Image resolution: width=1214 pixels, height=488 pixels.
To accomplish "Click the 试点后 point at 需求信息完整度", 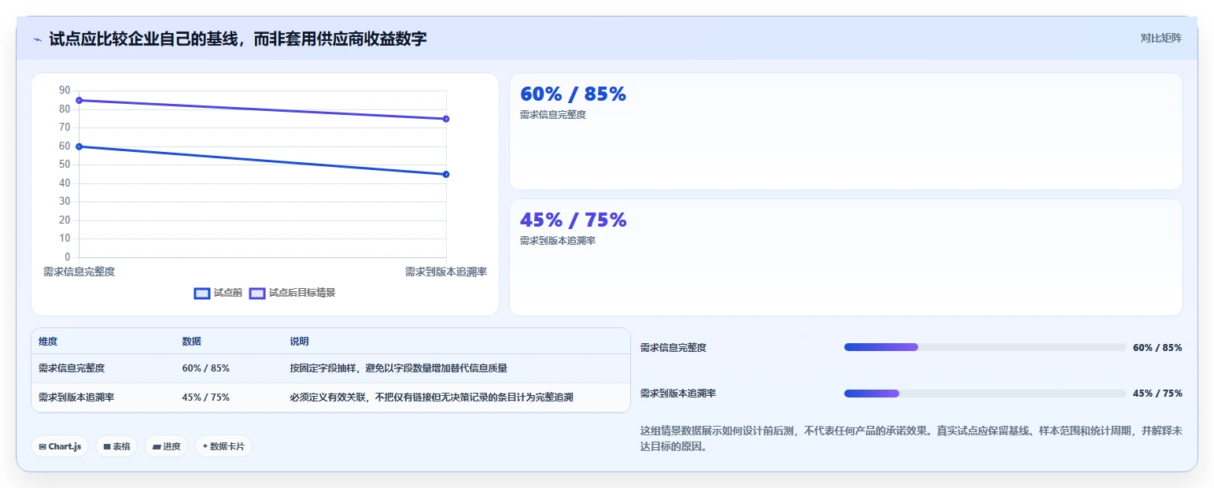I will coord(79,100).
